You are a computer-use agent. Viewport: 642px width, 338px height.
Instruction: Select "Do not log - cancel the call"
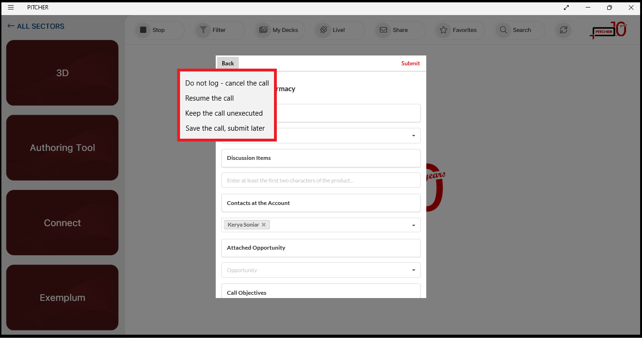tap(227, 83)
